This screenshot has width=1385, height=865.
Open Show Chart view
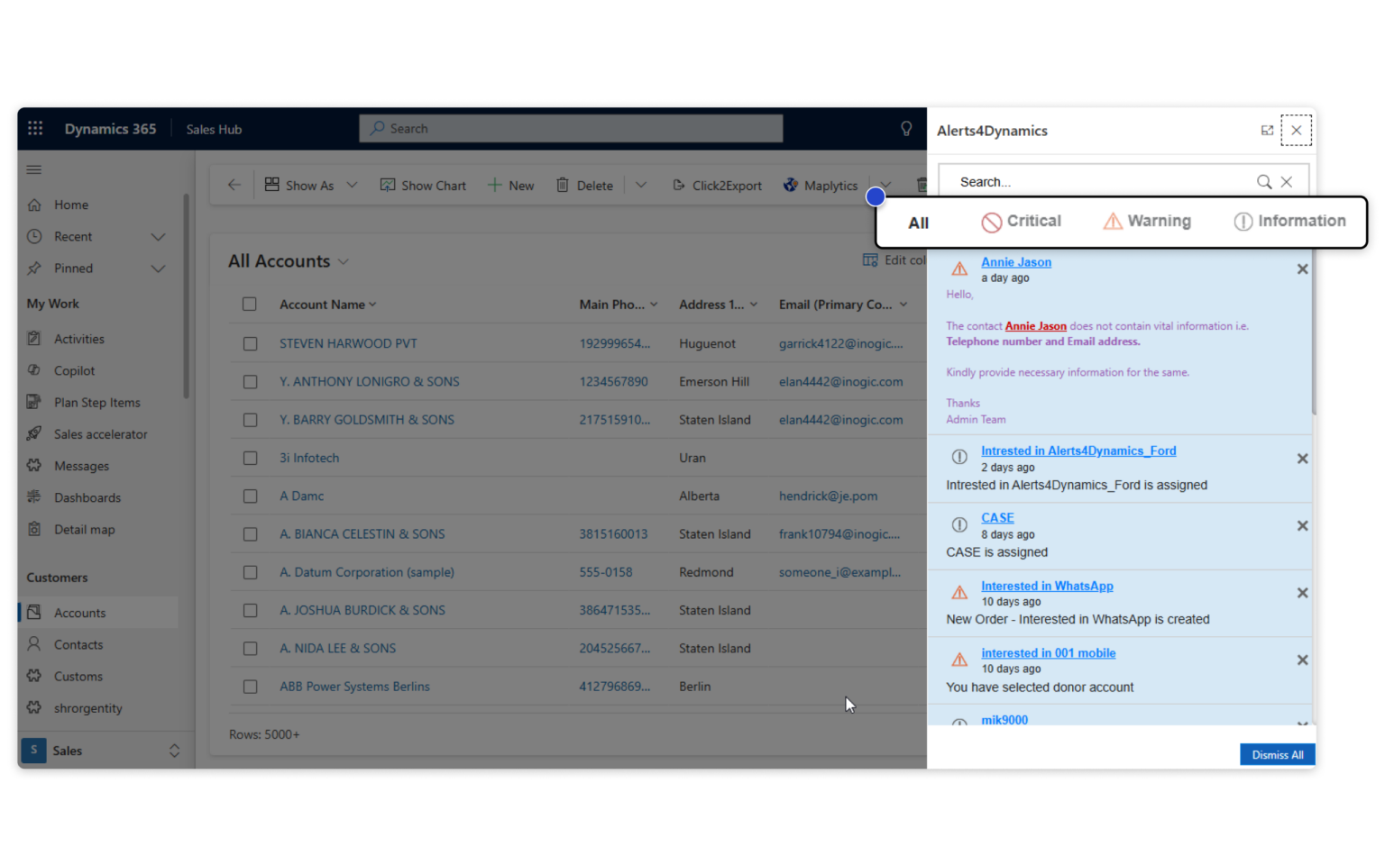pos(423,185)
